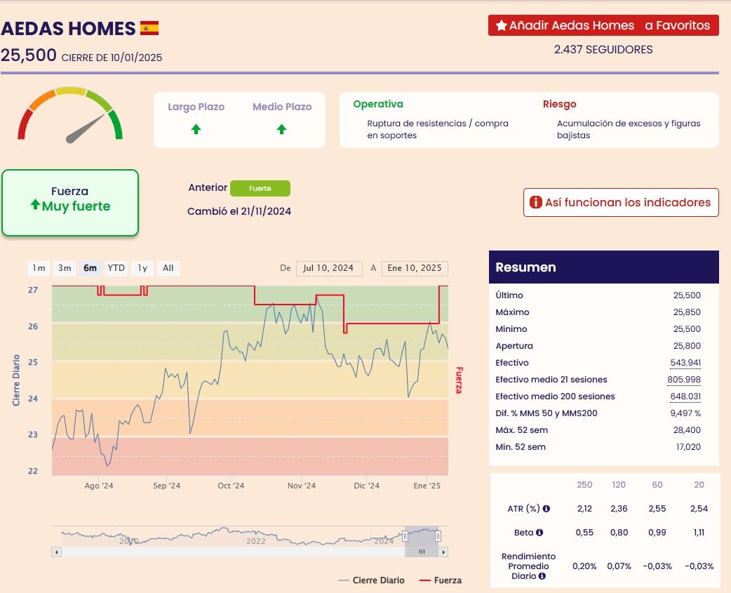Click the 'Cambió el 21/11/2024' text
The width and height of the screenshot is (731, 593).
click(239, 211)
